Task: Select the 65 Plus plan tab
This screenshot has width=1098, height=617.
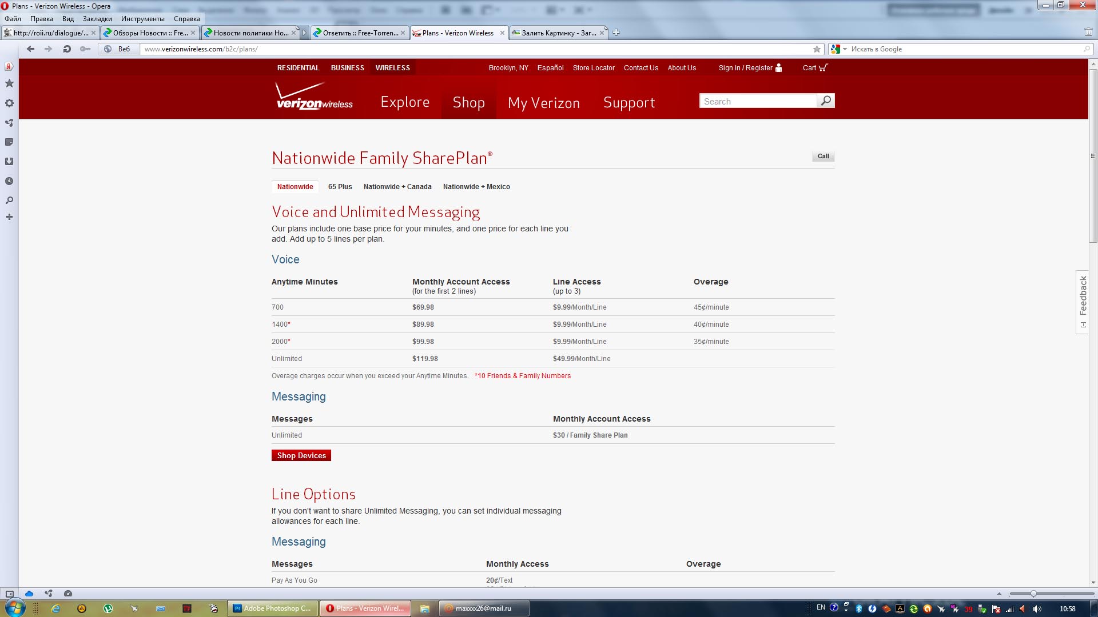Action: (340, 187)
